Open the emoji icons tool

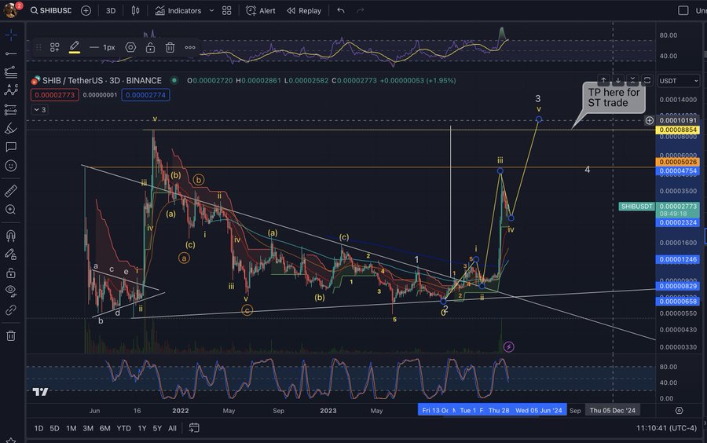pos(11,166)
